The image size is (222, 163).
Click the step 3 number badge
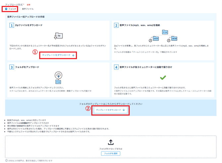(x=12, y=67)
